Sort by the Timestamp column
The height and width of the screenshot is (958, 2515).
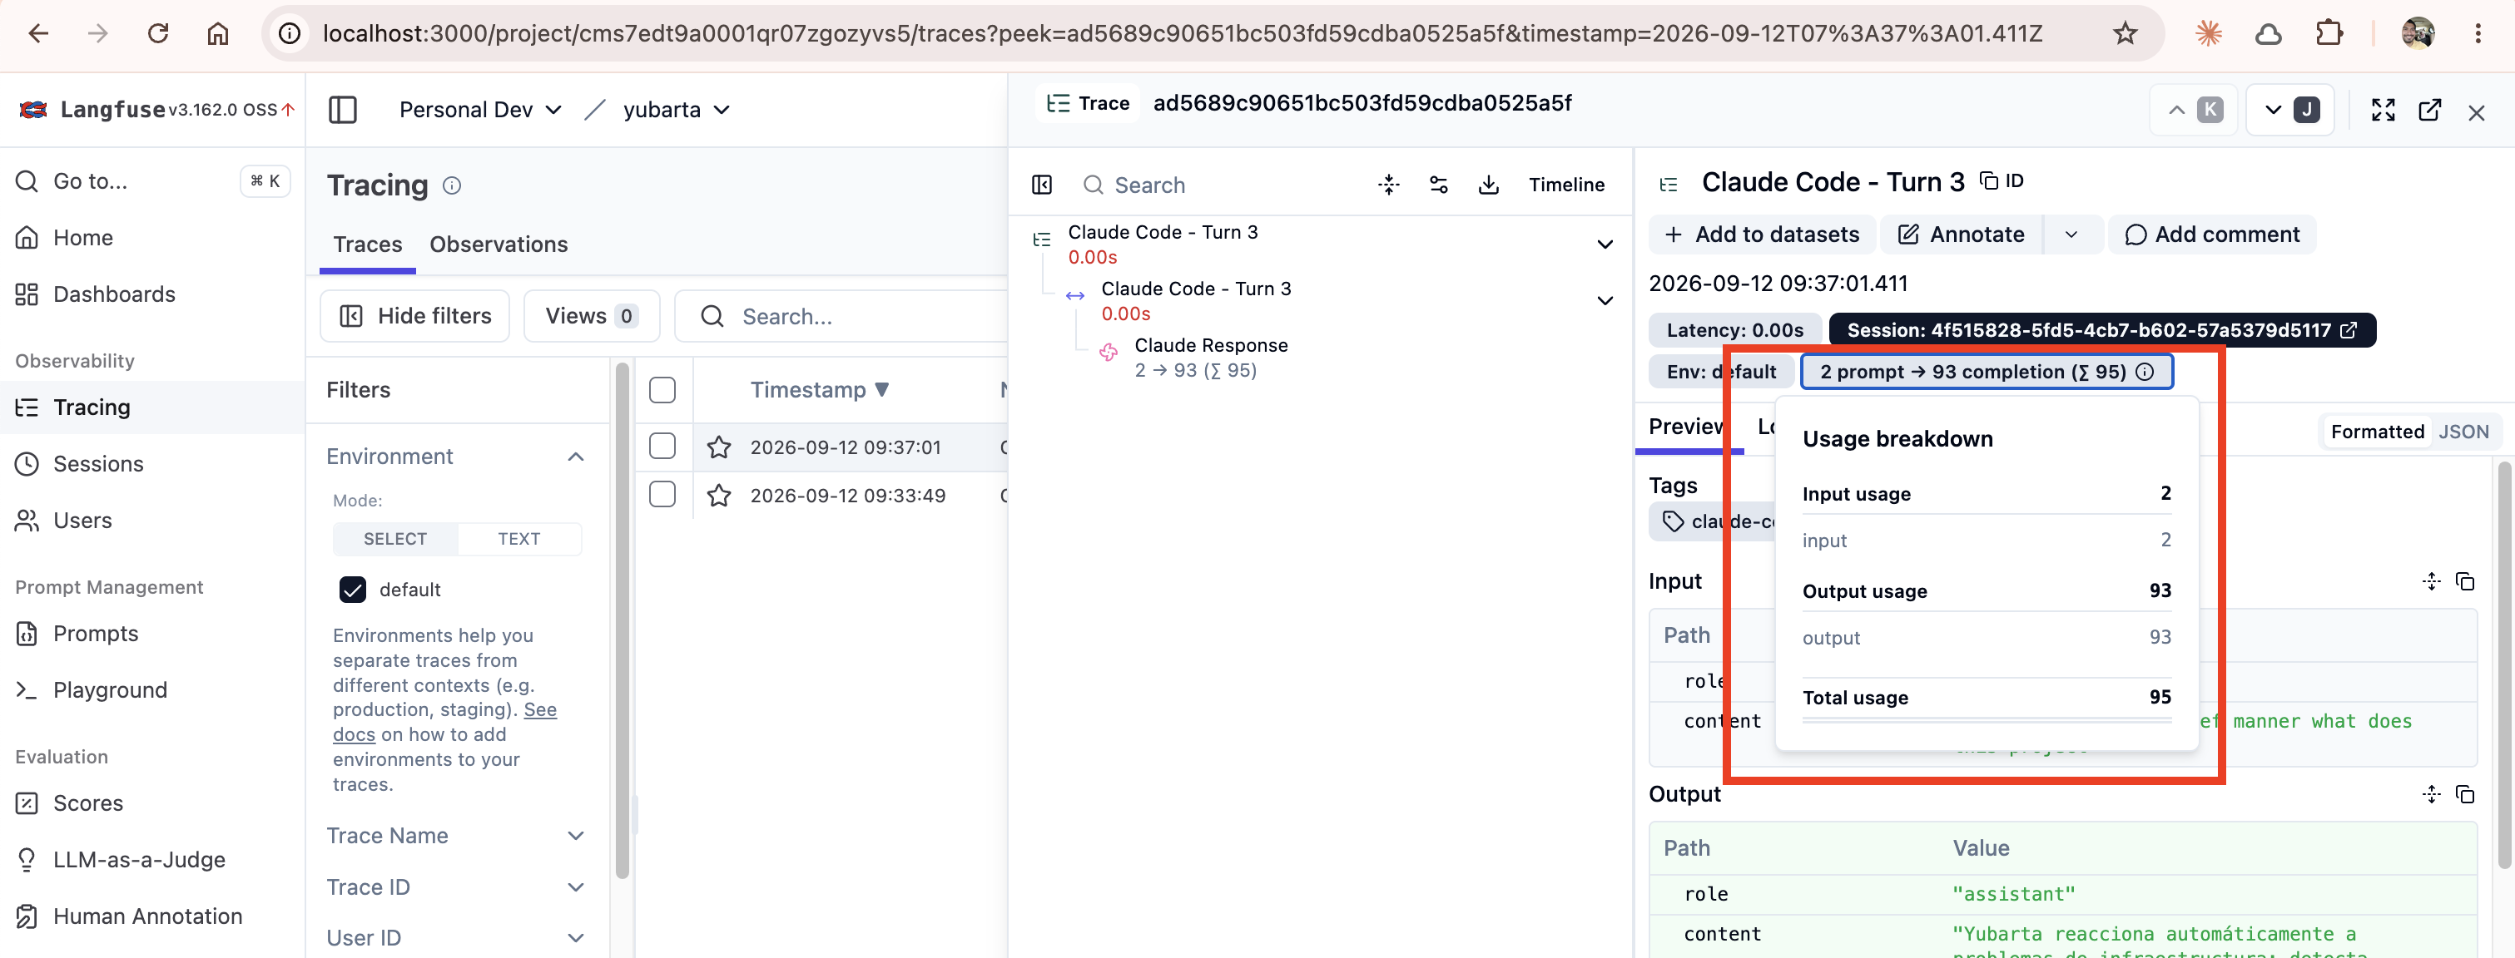(x=819, y=390)
